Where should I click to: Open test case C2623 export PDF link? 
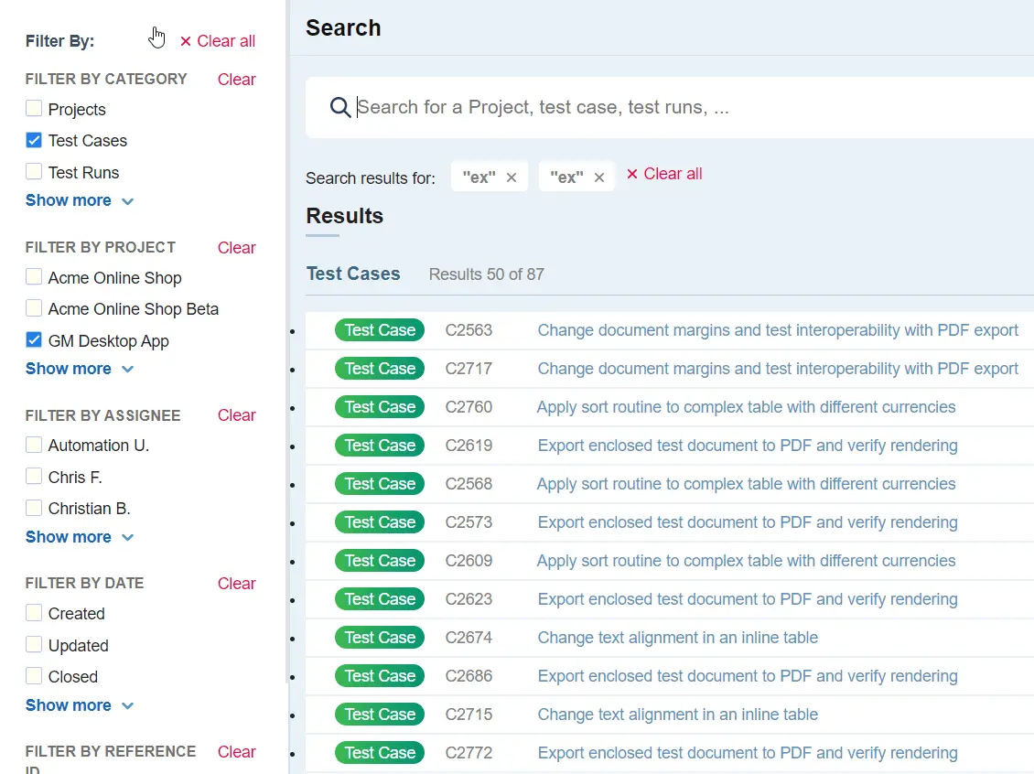[748, 599]
